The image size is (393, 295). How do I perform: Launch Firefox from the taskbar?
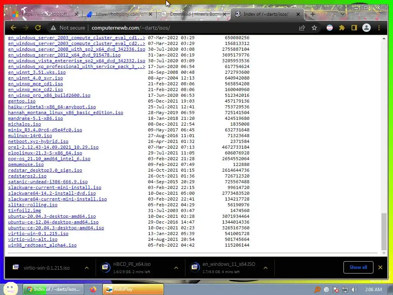93,289
